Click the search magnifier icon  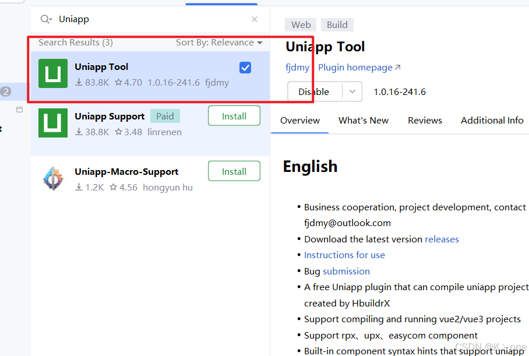46,19
